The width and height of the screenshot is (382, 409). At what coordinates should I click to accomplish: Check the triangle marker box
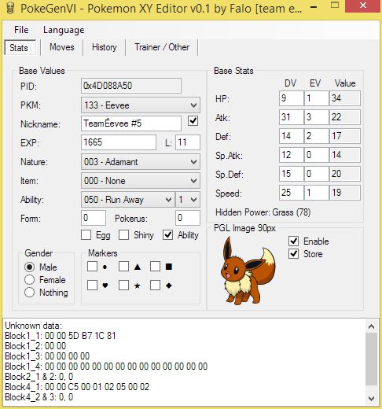tap(123, 266)
